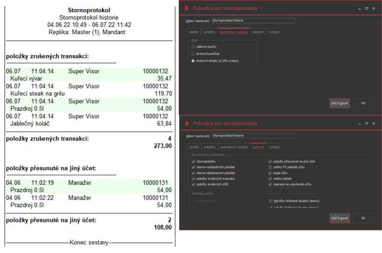Click OK in the lower wizard window

[363, 218]
